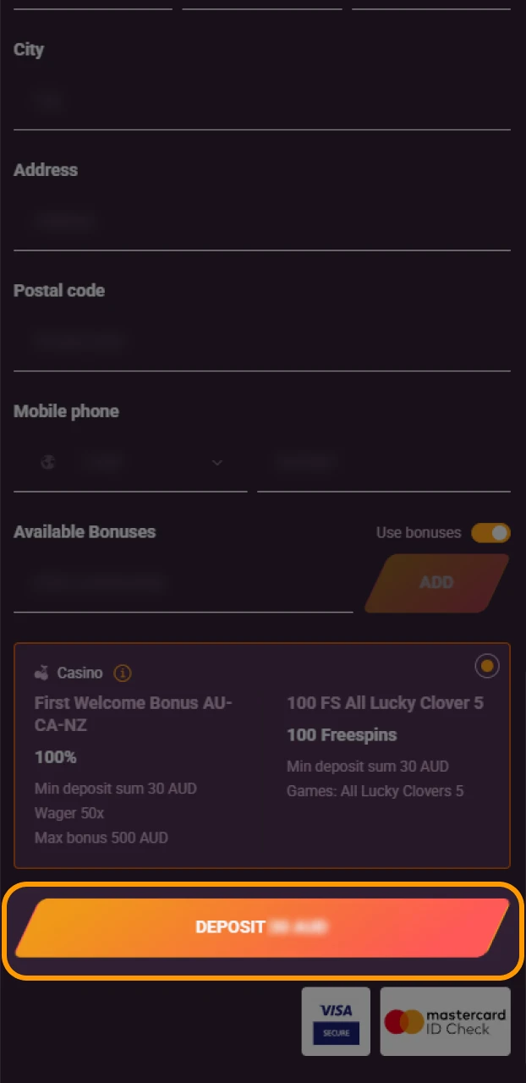Click the chevron arrow next to phone code
Image resolution: width=526 pixels, height=1083 pixels.
[217, 462]
